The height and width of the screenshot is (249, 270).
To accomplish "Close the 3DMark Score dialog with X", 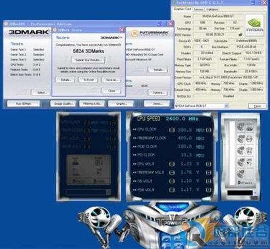I will 122,30.
